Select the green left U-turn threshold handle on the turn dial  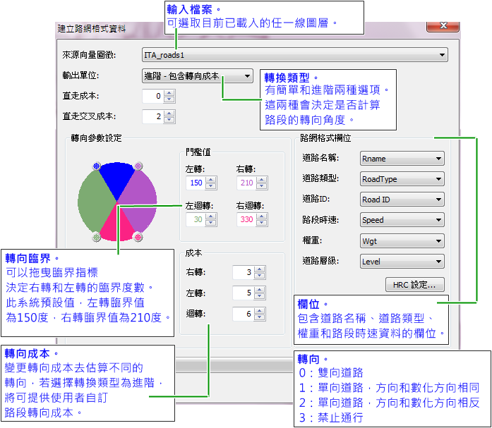tap(97, 237)
